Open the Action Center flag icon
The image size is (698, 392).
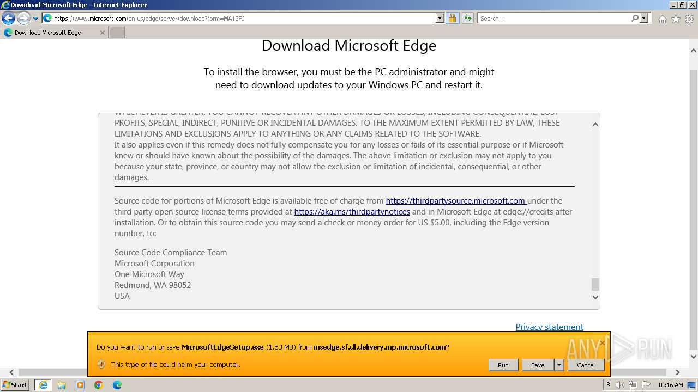pyautogui.click(x=646, y=385)
